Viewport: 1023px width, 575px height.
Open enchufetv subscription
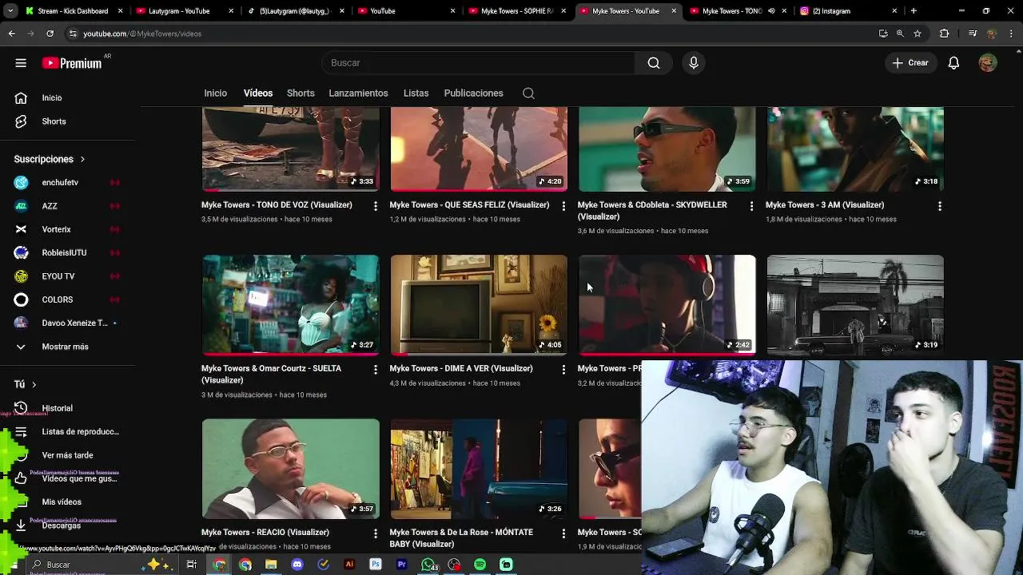(x=60, y=183)
